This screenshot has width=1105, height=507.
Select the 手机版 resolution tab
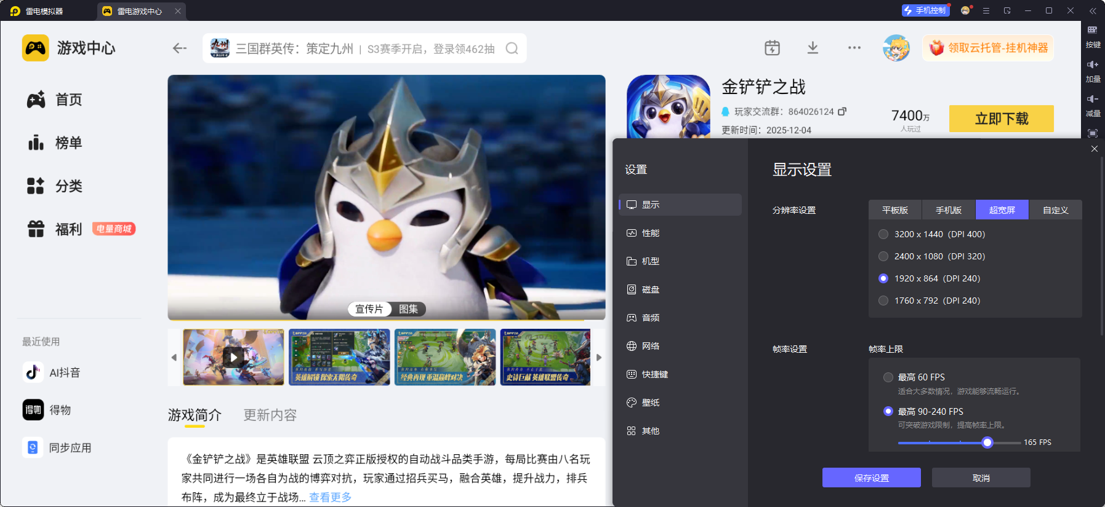pos(949,210)
